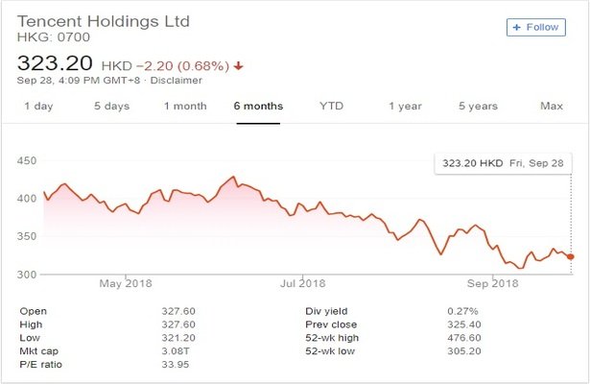Choose the 6 months tab

click(258, 106)
